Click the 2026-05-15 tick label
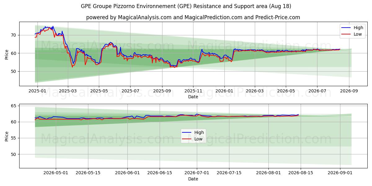372x186 pixels. coord(88,173)
